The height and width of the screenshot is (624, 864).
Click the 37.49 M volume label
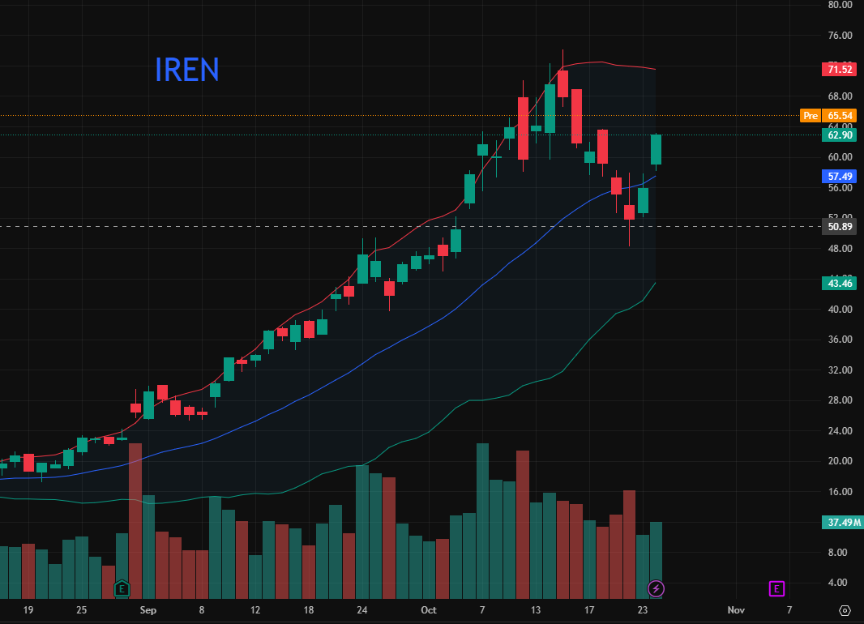click(842, 522)
